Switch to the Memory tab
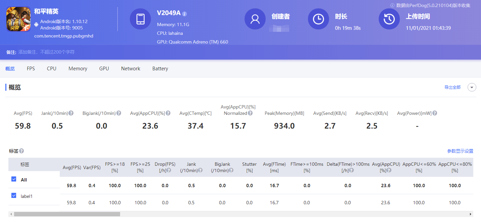Image resolution: width=481 pixels, height=222 pixels. 78,69
